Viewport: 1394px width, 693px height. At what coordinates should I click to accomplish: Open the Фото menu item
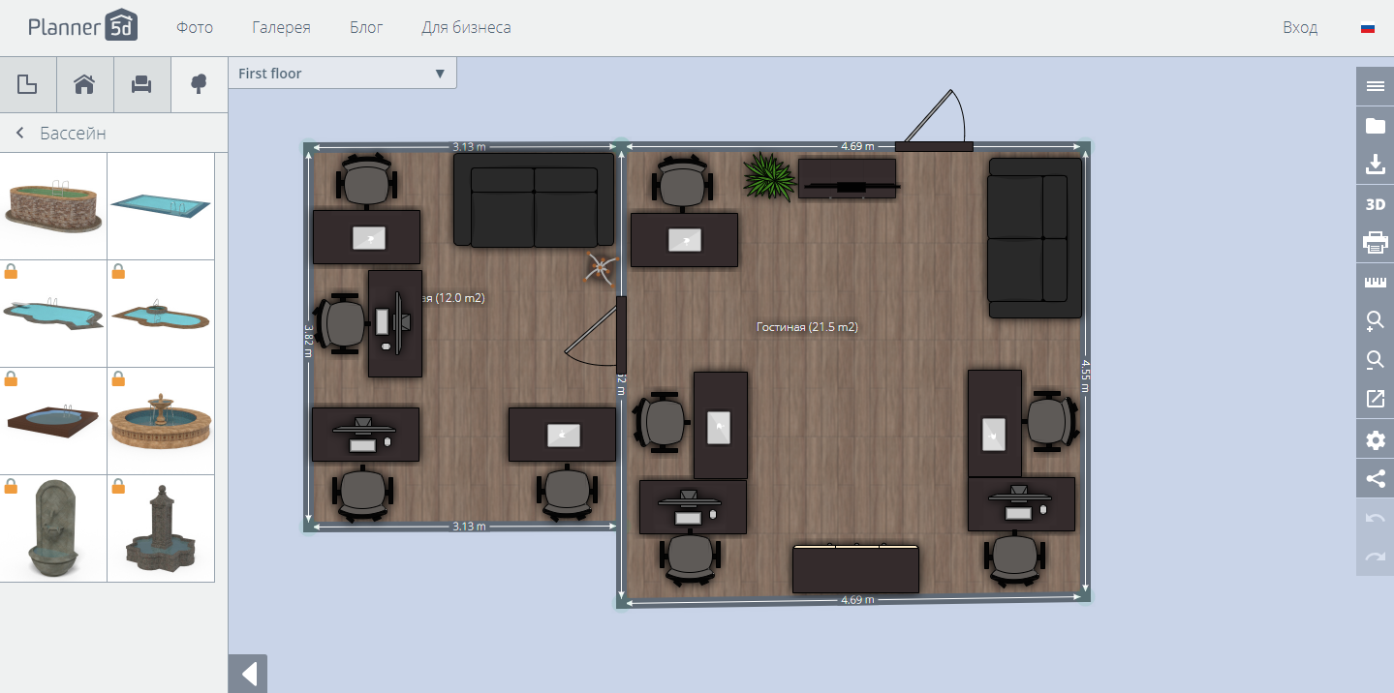coord(195,27)
